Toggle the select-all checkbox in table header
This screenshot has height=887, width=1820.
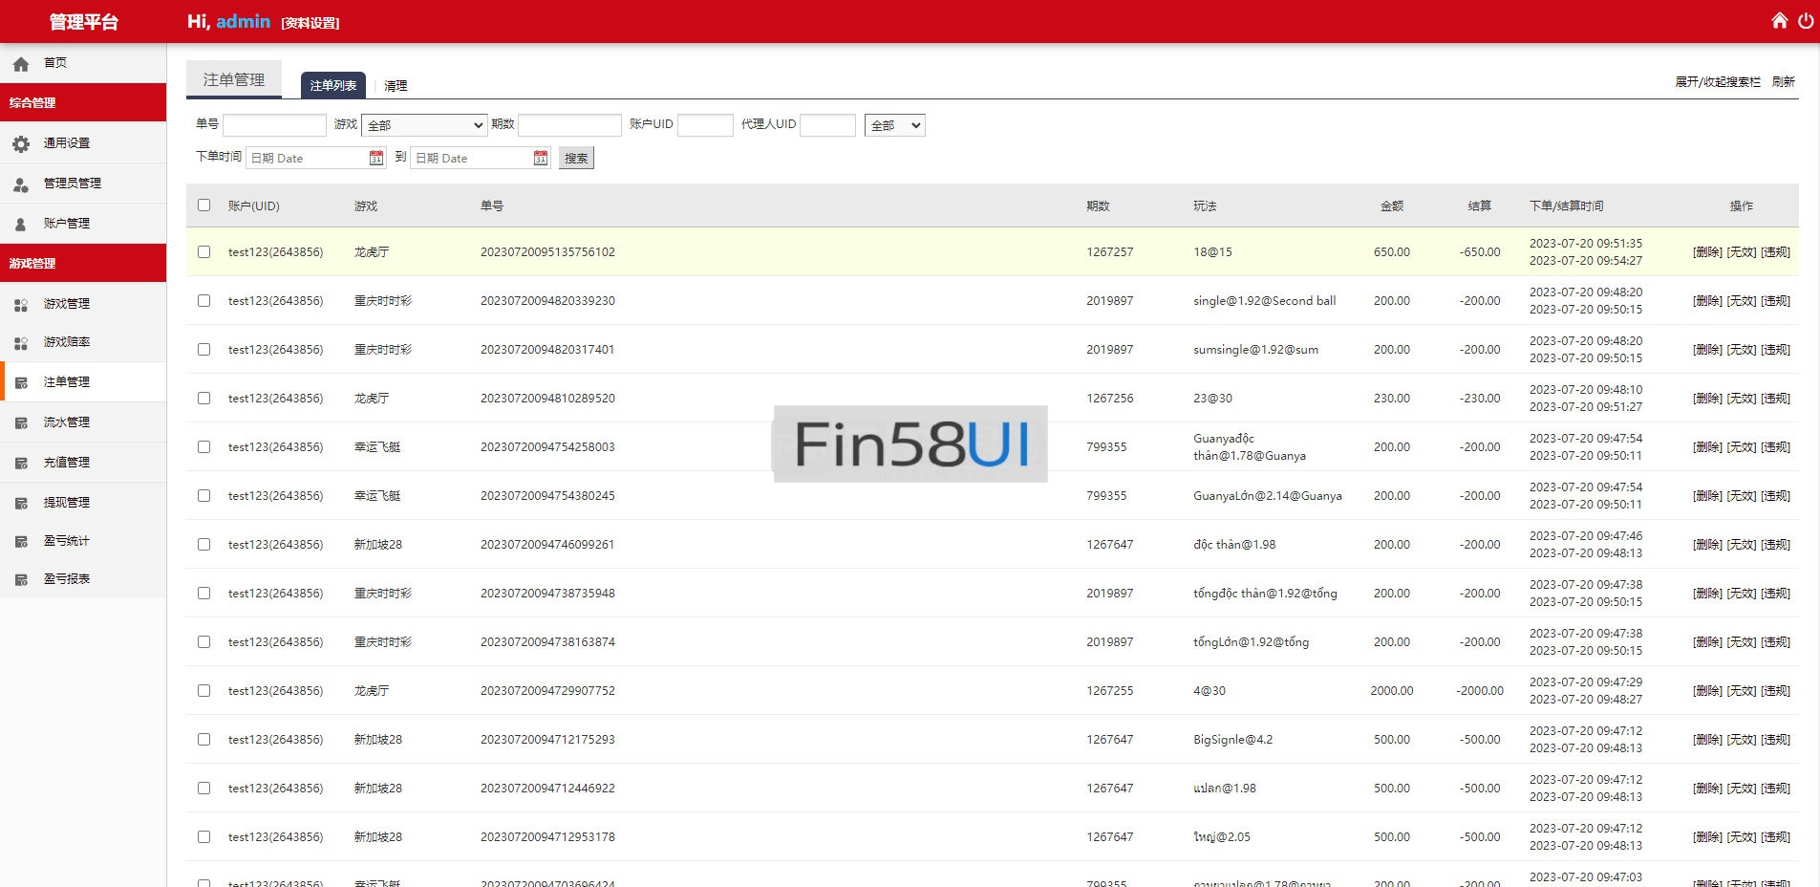(203, 206)
